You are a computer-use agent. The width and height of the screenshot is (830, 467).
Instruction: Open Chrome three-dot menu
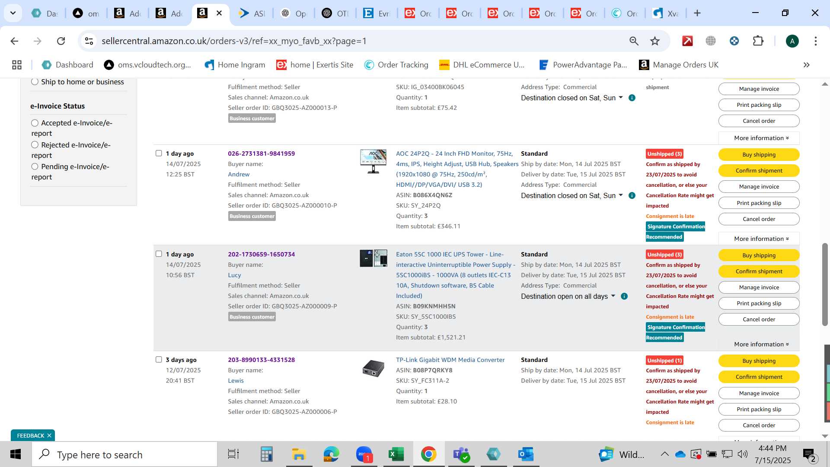click(x=815, y=41)
